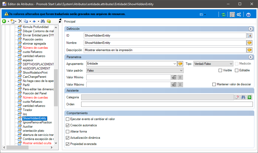Open settings with the gears icon
Viewport: 258px width, 153px height.
click(x=239, y=15)
